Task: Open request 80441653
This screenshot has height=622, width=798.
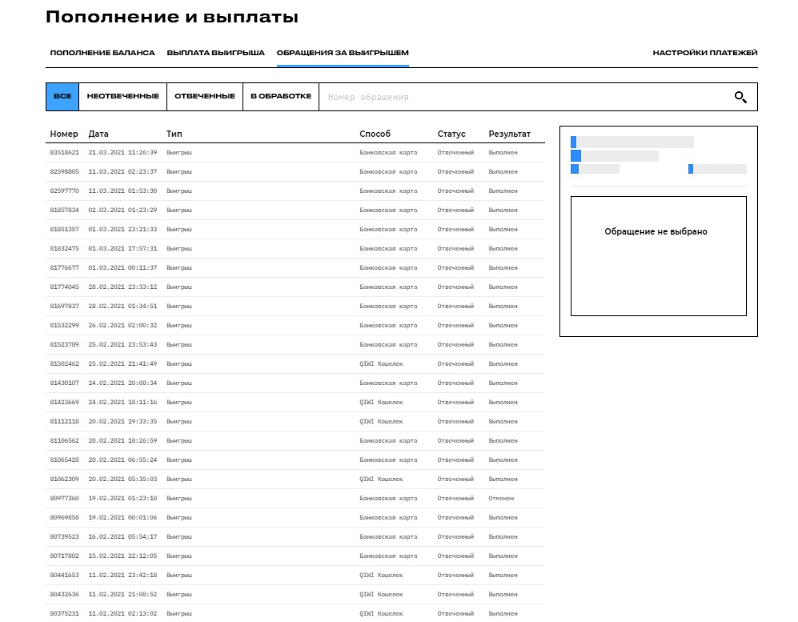Action: pos(295,576)
